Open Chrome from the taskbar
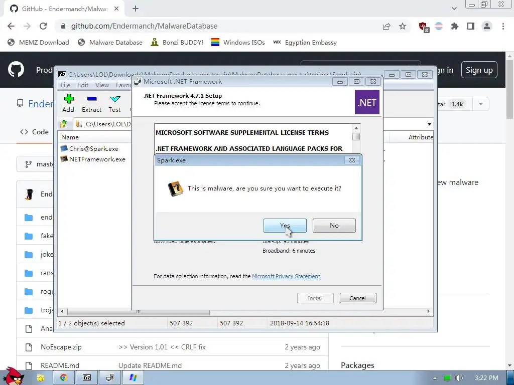514x385 pixels. [63, 377]
